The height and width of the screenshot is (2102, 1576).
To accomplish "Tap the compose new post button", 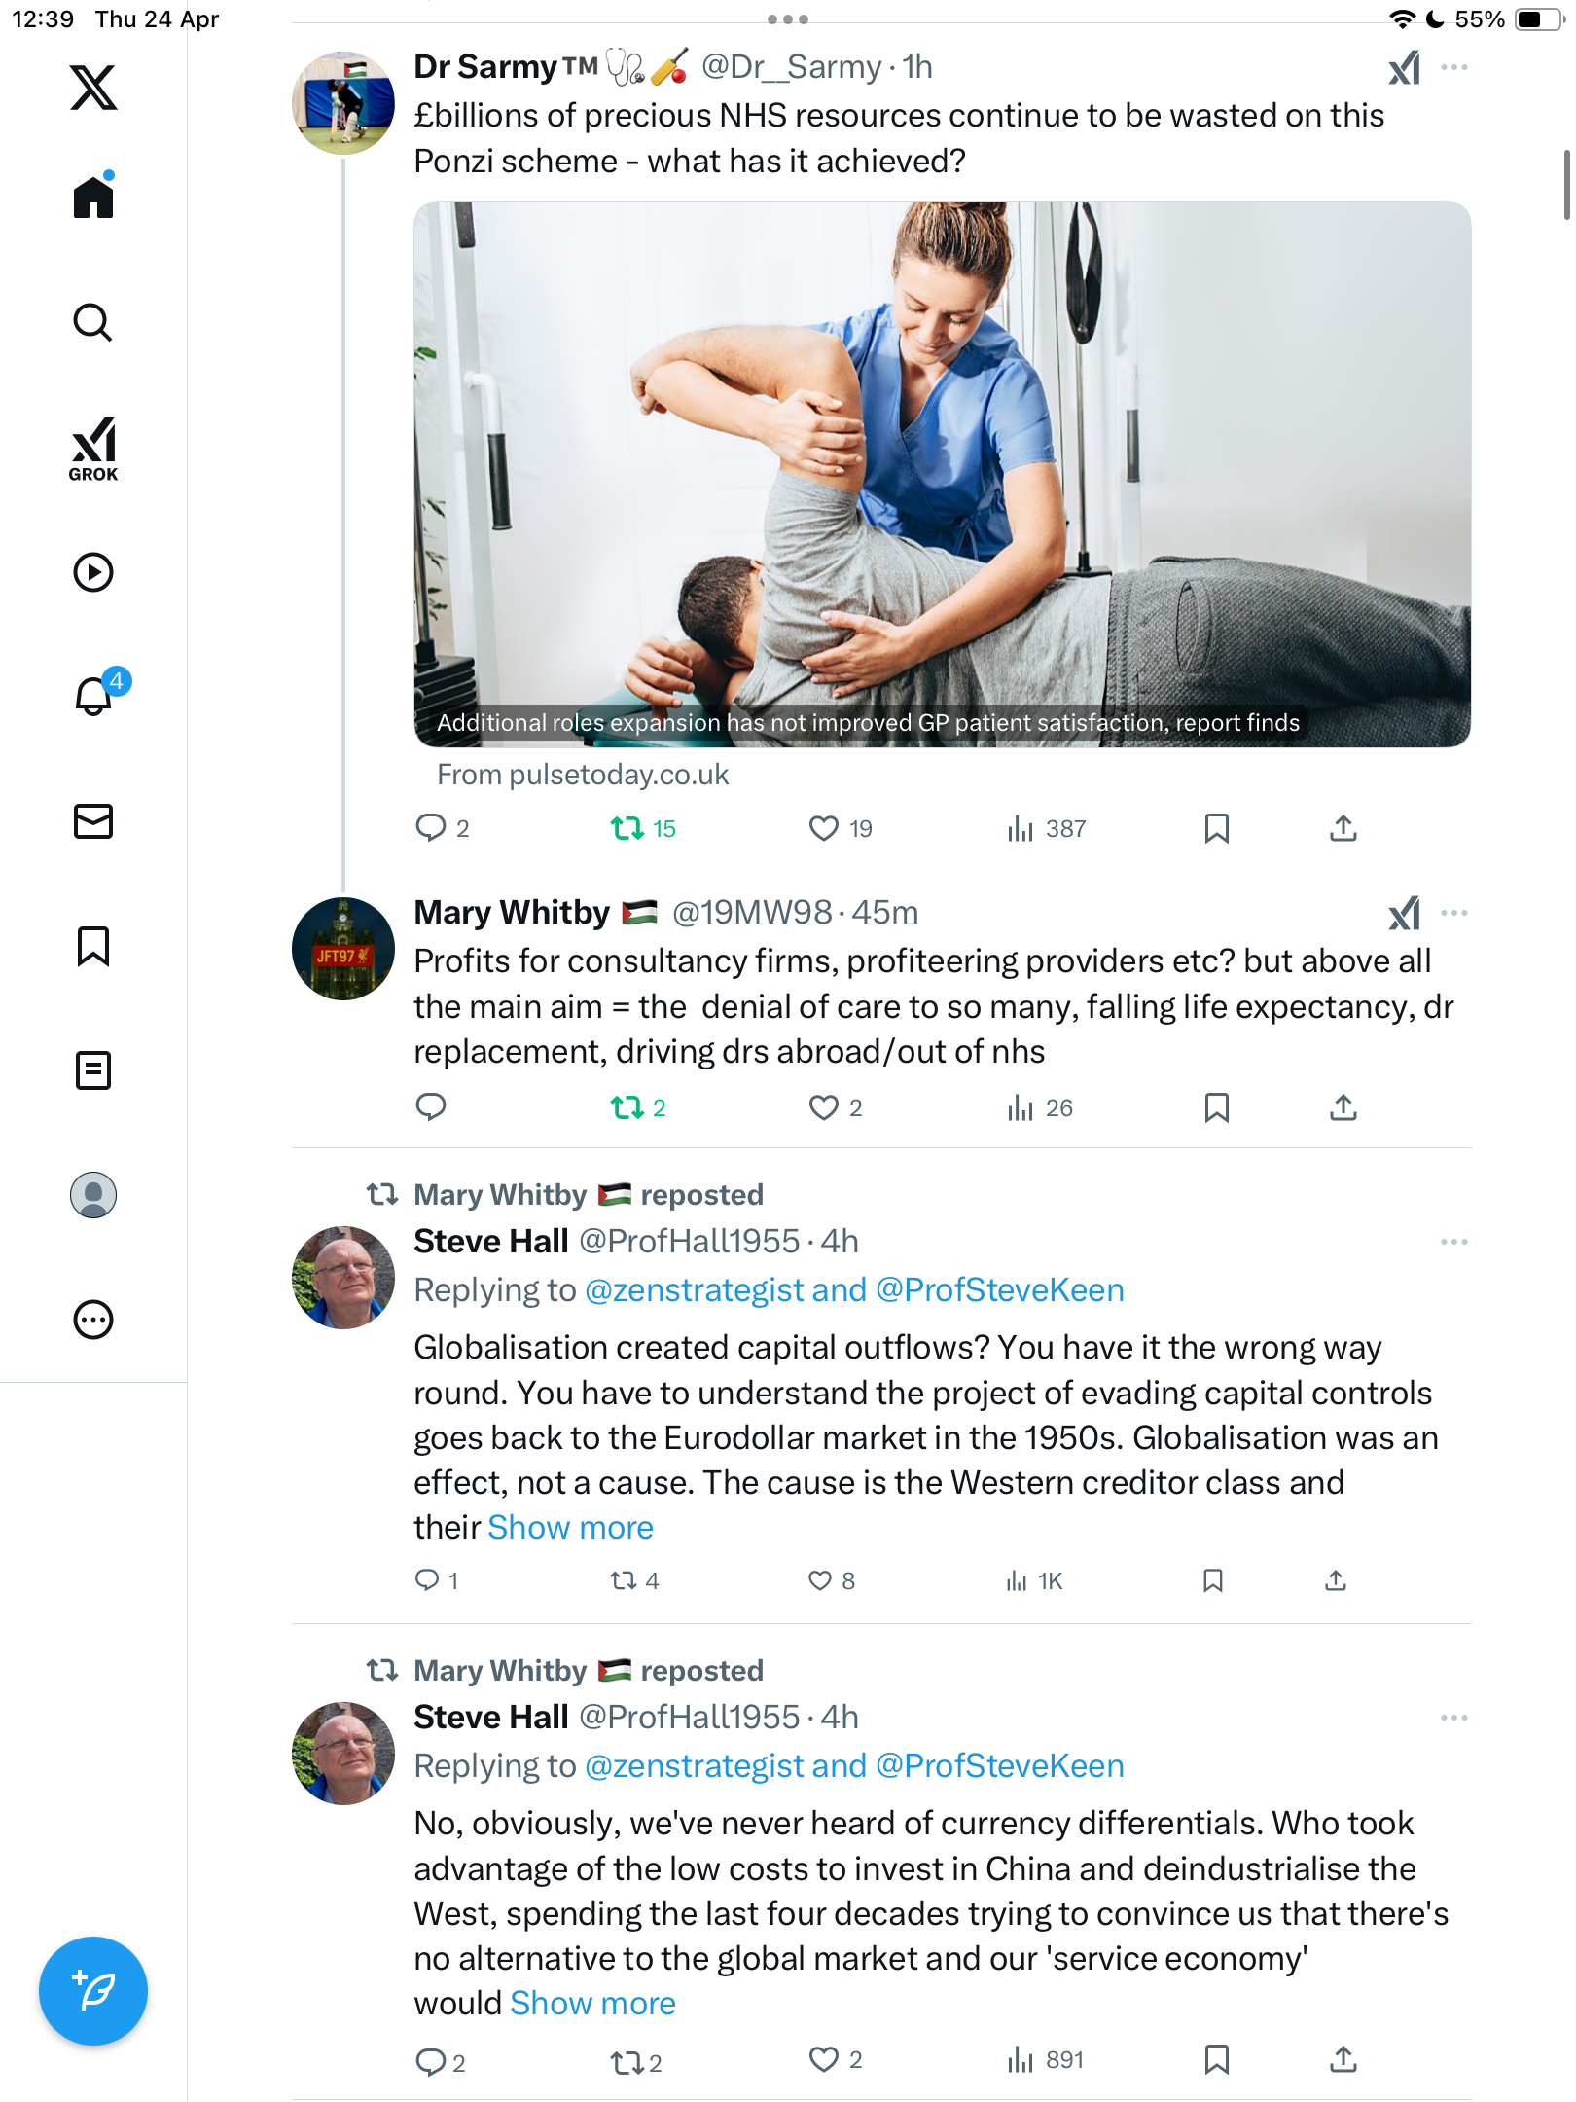I will point(93,1991).
